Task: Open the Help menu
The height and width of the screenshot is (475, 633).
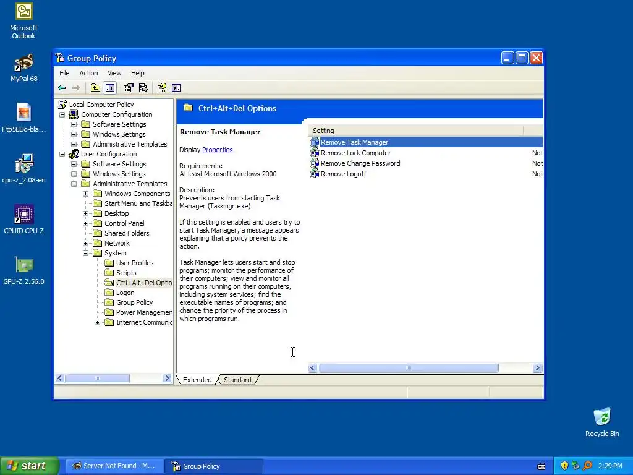Action: (137, 73)
